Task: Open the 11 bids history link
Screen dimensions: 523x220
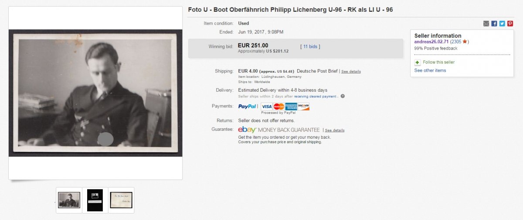Action: pyautogui.click(x=311, y=47)
